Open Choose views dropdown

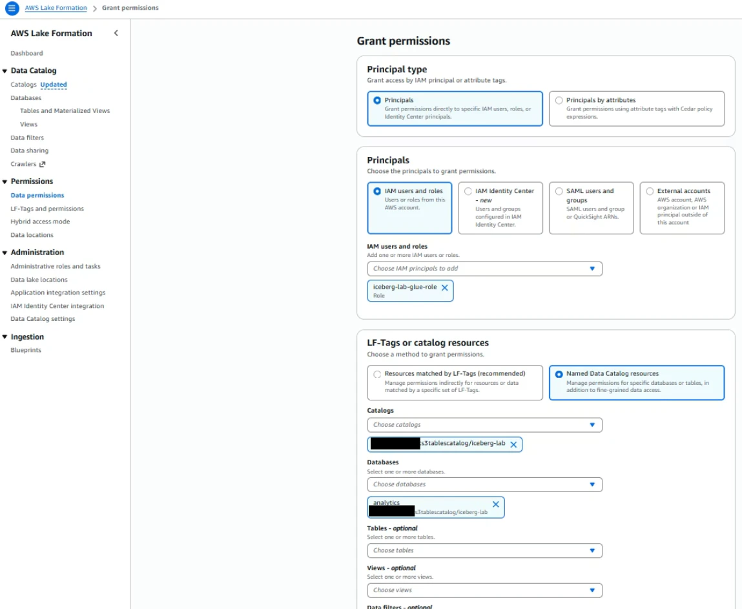point(484,590)
